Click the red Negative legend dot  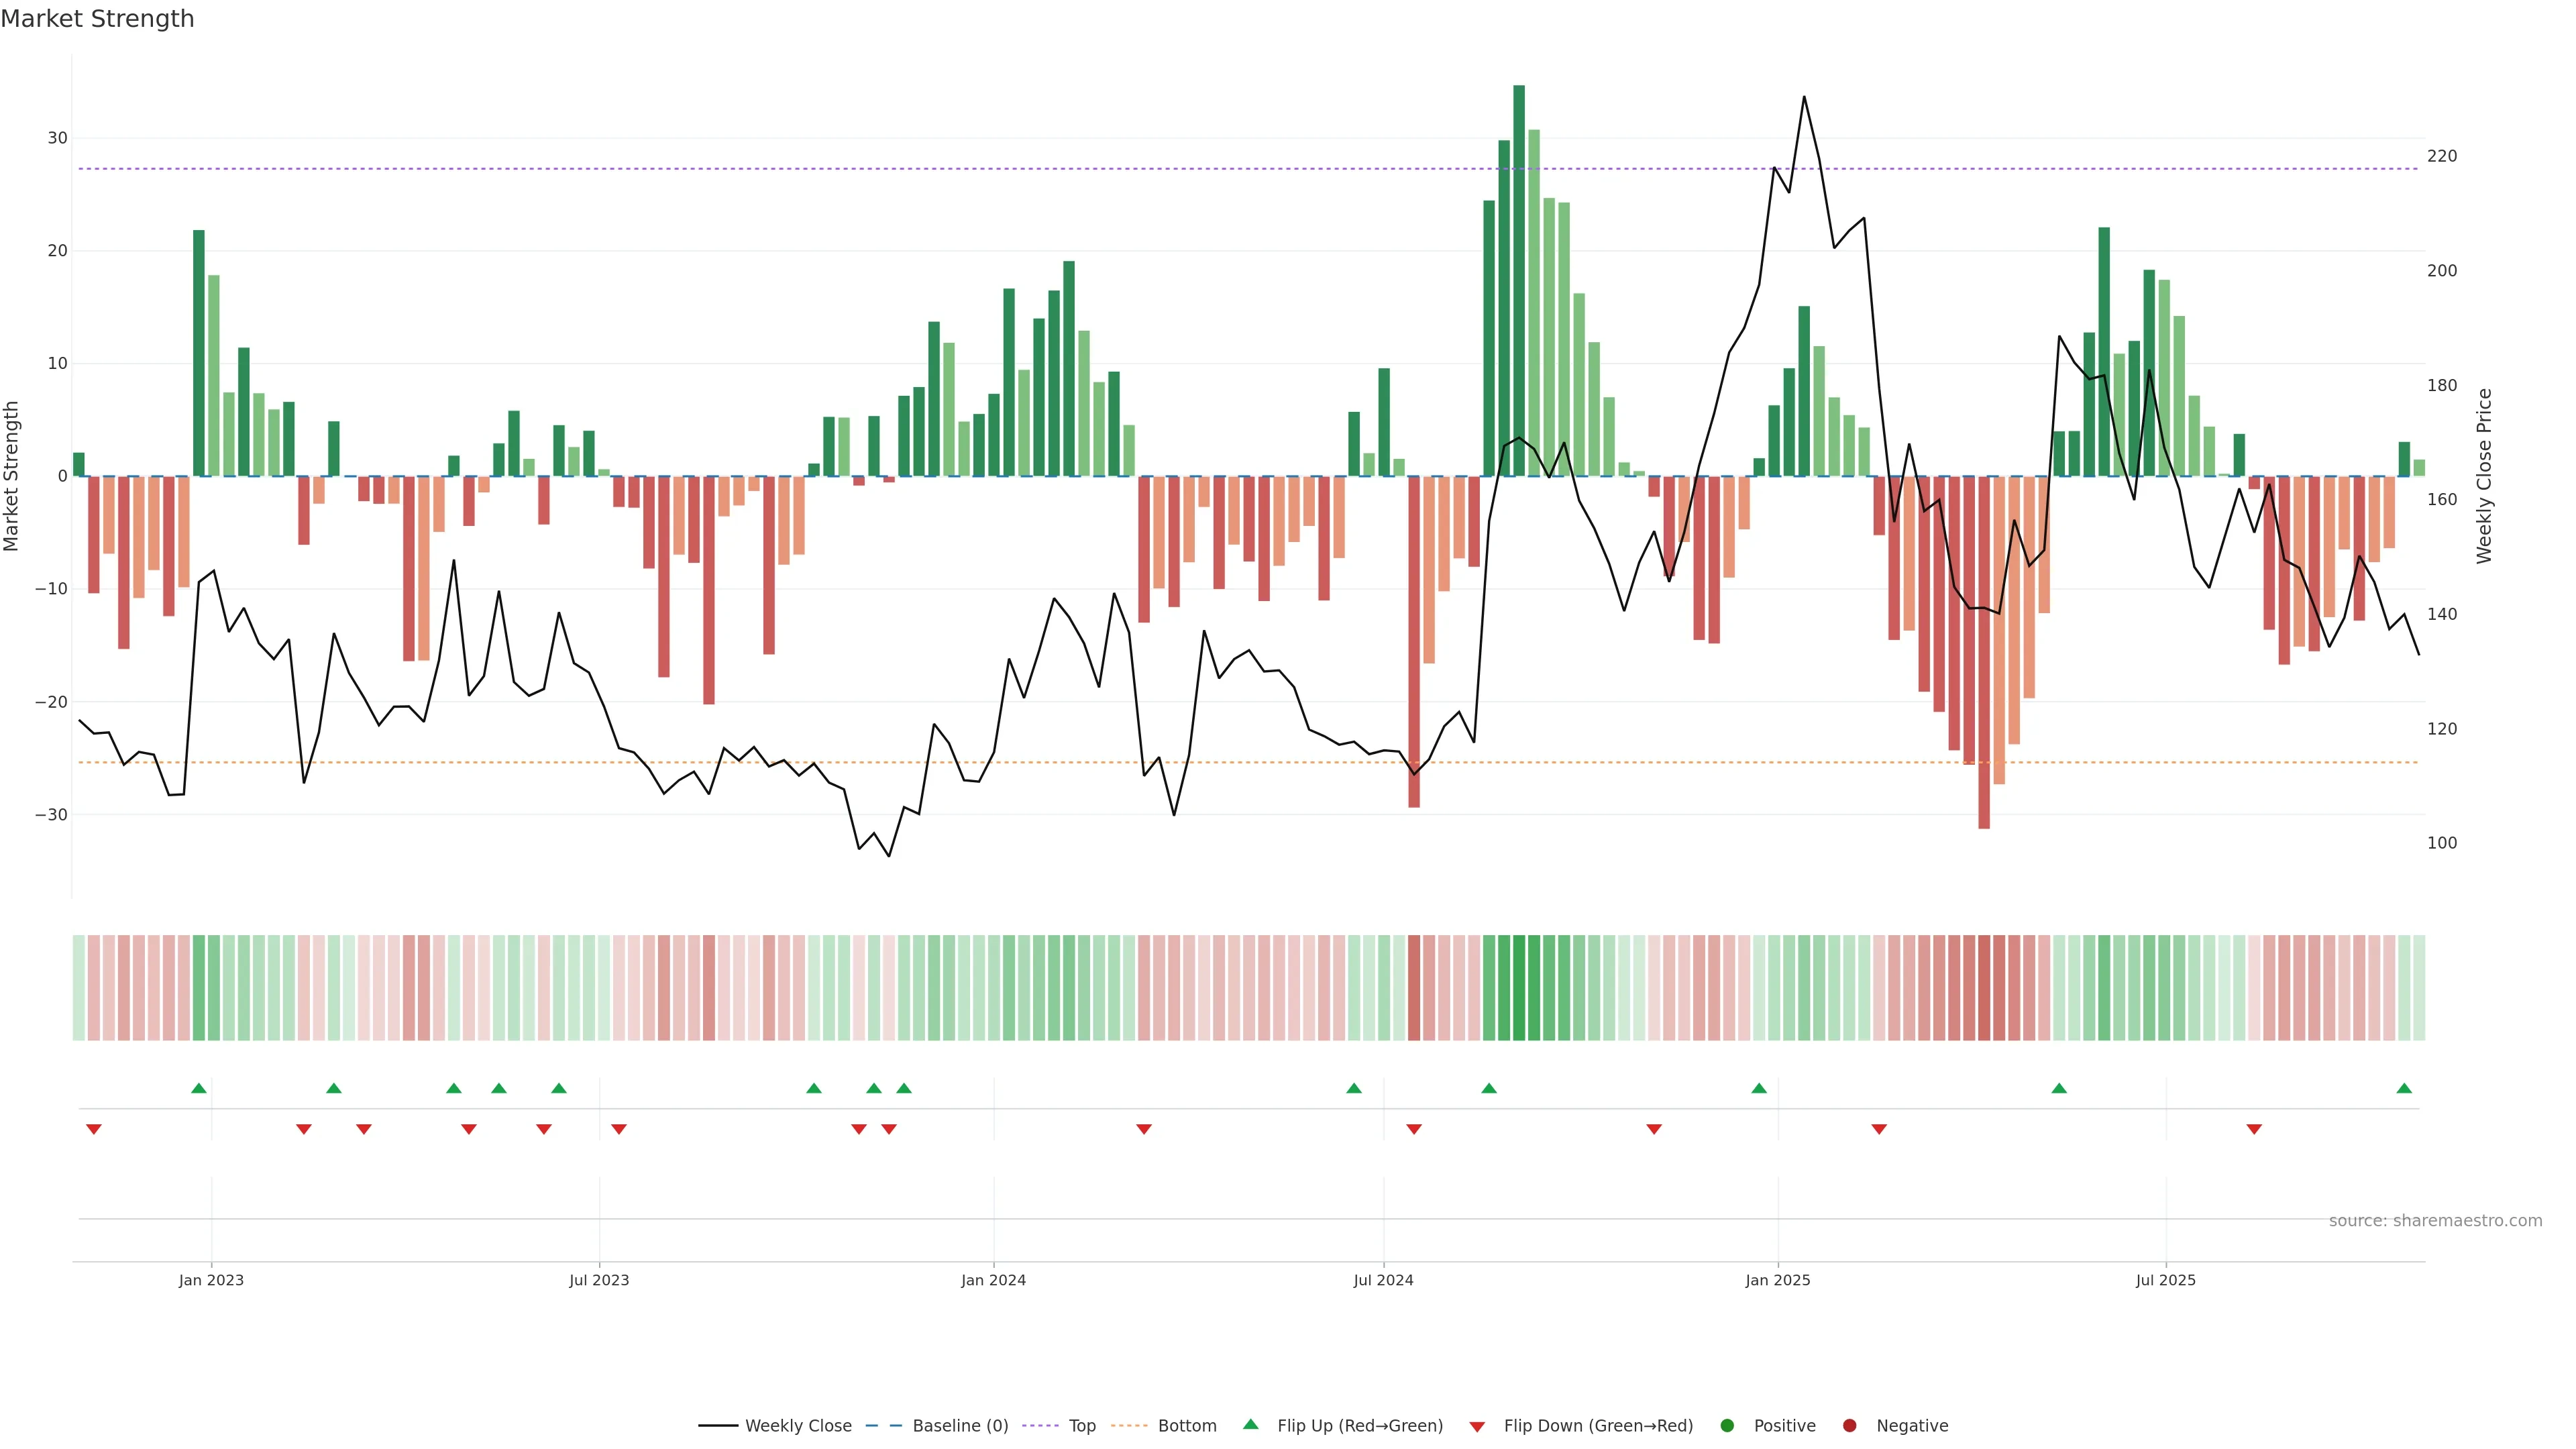1849,1426
